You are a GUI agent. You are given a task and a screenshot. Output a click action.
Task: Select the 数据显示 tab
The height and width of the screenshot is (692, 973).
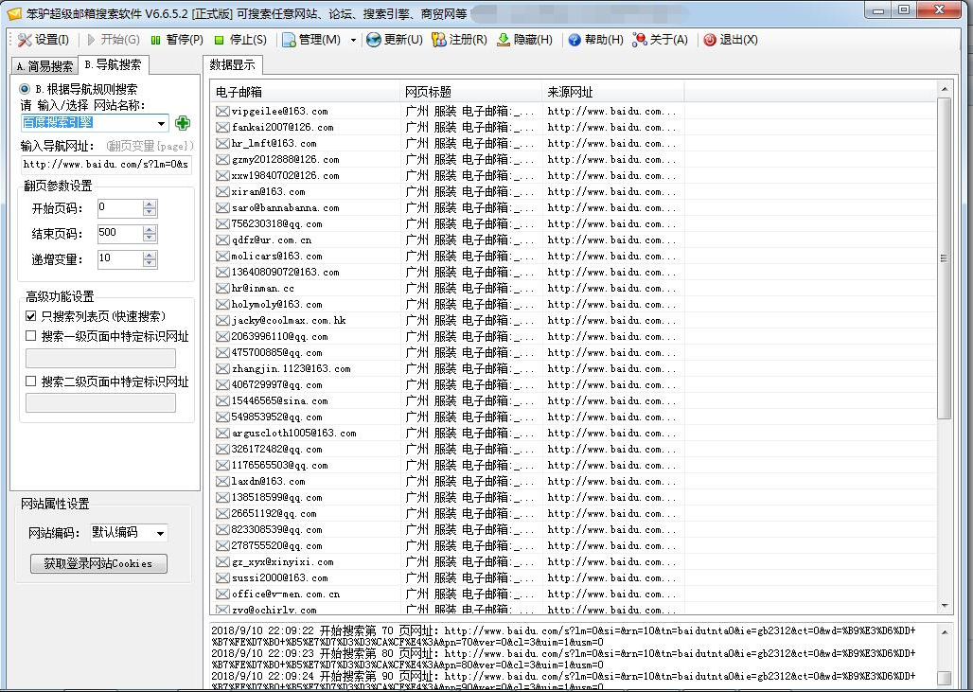[x=233, y=64]
